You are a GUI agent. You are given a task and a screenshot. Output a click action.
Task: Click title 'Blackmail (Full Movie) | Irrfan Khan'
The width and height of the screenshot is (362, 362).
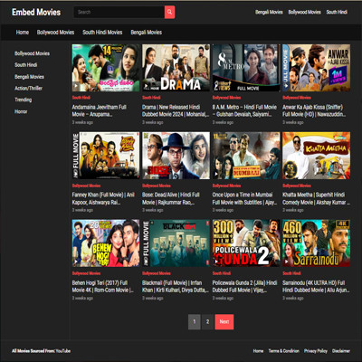pyautogui.click(x=176, y=286)
